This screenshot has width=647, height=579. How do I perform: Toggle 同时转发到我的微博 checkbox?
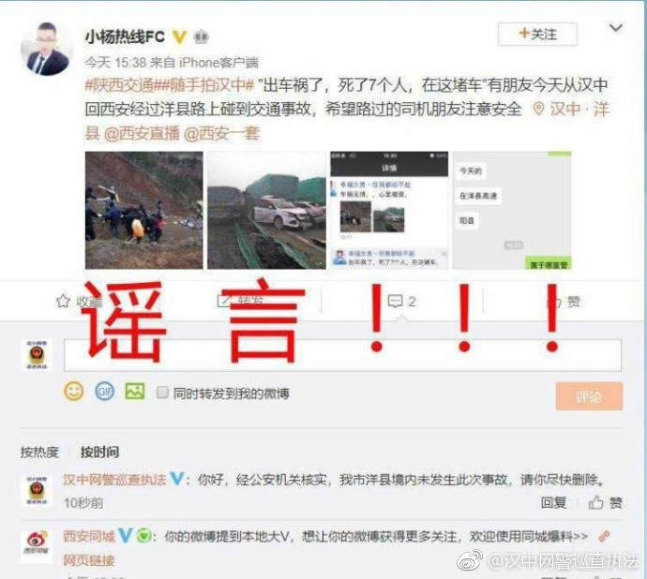pyautogui.click(x=162, y=393)
